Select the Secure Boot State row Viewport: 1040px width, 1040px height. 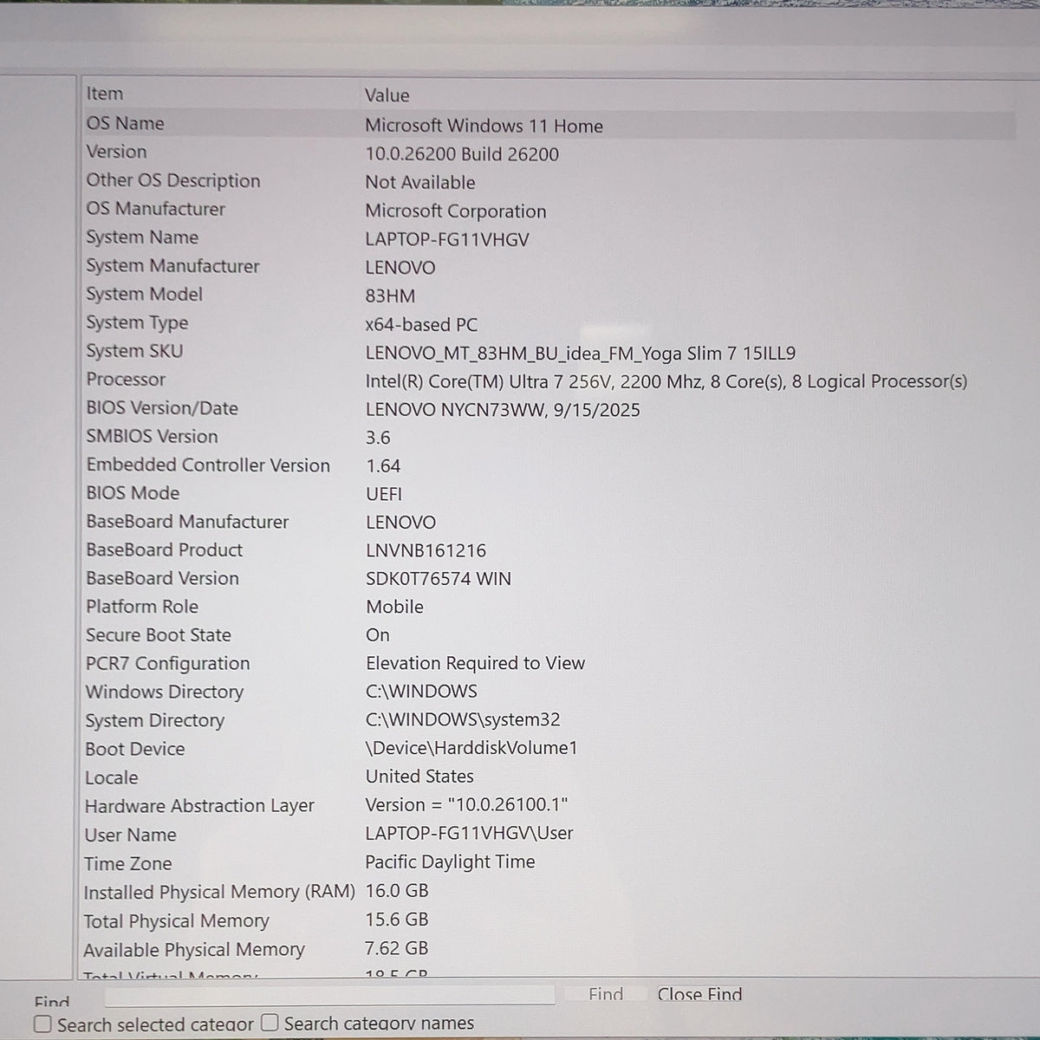point(549,635)
